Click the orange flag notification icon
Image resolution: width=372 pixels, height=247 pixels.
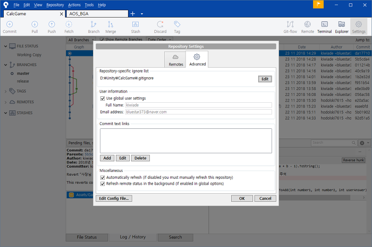(x=318, y=4)
